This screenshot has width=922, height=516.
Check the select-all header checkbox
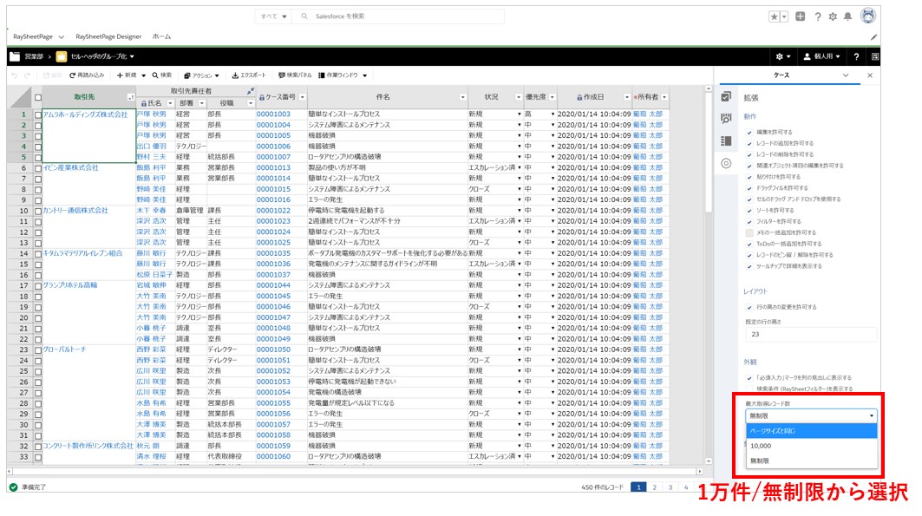tap(38, 97)
